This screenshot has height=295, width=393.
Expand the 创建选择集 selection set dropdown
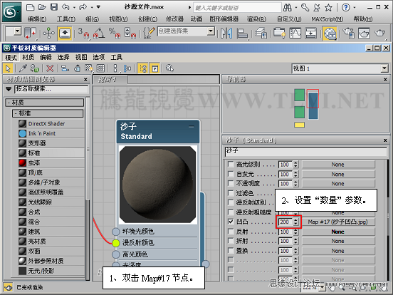(x=211, y=31)
